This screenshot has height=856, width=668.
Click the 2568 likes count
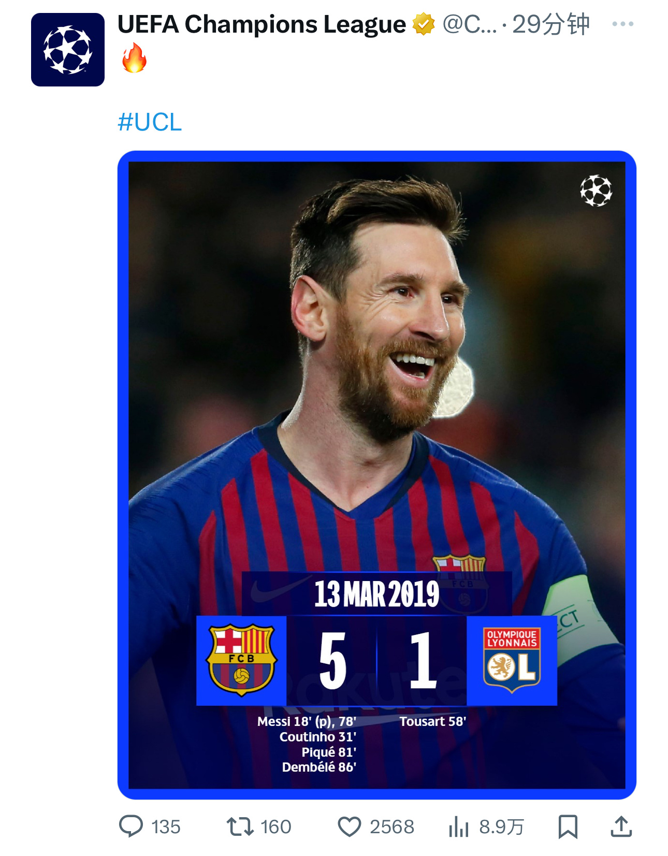(392, 827)
